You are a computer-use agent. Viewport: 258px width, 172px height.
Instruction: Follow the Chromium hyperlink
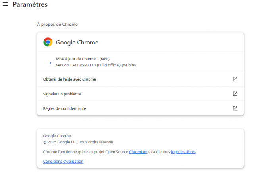coord(138,152)
